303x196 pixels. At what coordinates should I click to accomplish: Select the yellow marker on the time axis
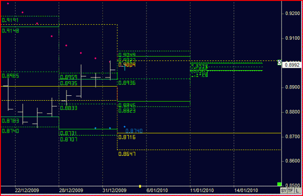pyautogui.click(x=140, y=186)
